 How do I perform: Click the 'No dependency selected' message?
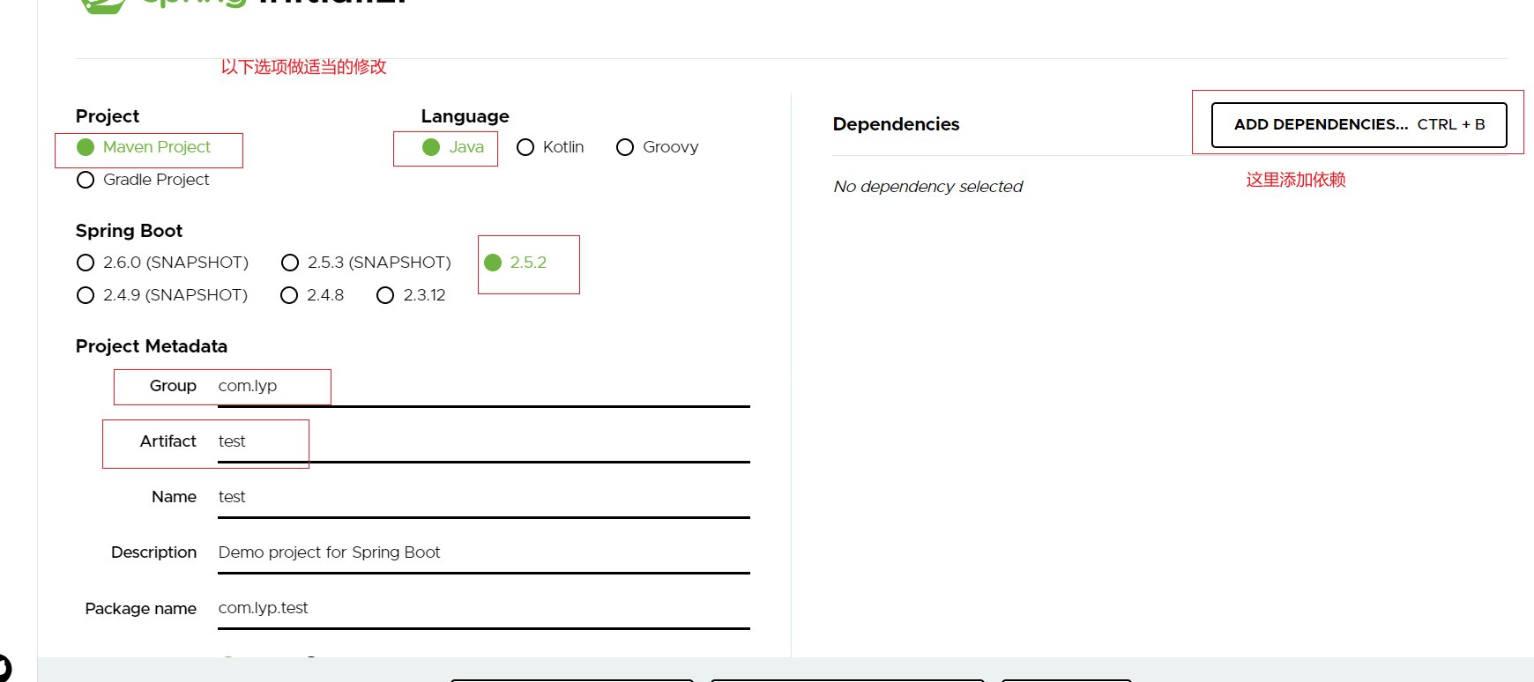pyautogui.click(x=928, y=187)
